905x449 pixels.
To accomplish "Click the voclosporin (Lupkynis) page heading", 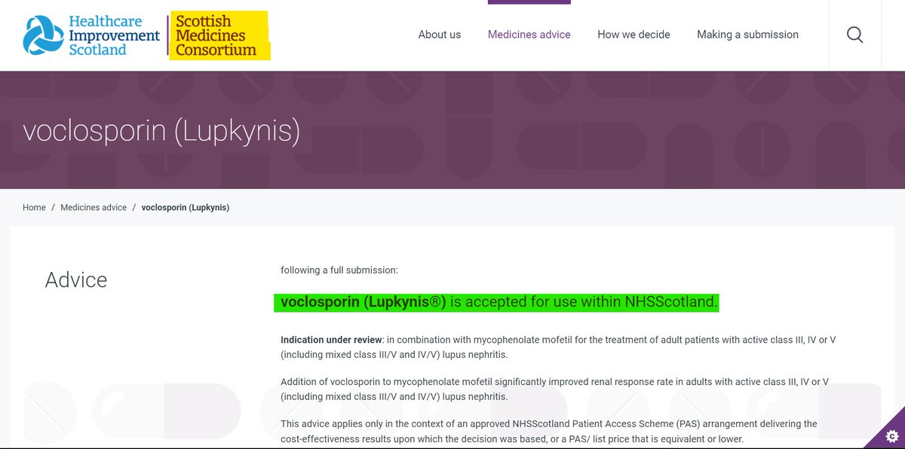I will coord(162,130).
